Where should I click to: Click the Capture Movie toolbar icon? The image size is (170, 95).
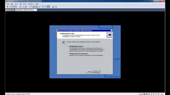point(53,7)
